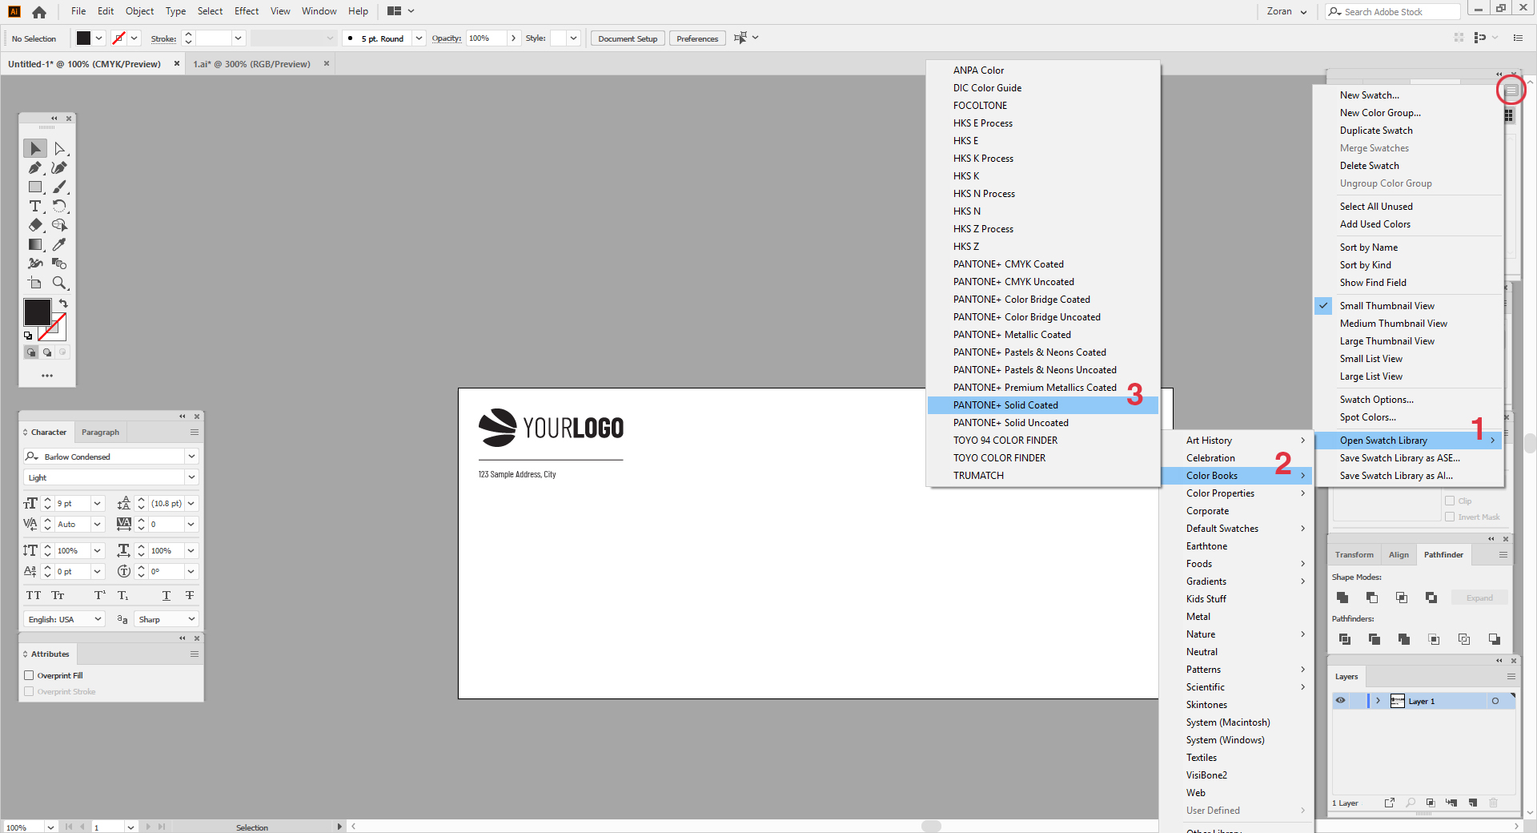1537x833 pixels.
Task: Choose the Eraser tool
Action: pos(35,225)
